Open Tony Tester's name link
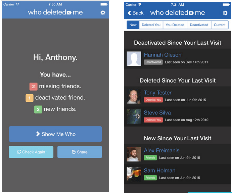The width and height of the screenshot is (232, 193). pos(157,93)
